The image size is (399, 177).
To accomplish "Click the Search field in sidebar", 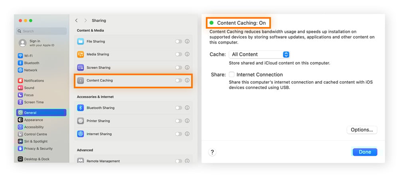I will [x=41, y=31].
